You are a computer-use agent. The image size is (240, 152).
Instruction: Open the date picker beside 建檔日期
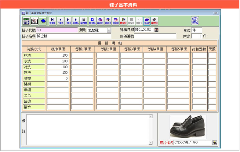tap(157, 30)
